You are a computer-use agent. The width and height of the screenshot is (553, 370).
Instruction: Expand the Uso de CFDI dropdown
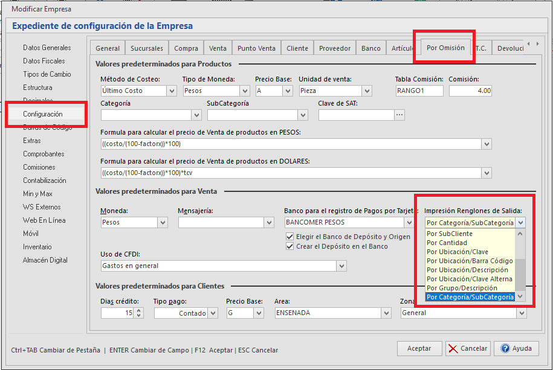click(x=342, y=266)
